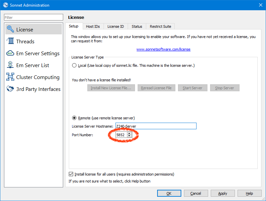Click the 3rd Party Interfaces handshake icon
The image size is (266, 201).
(x=10, y=89)
